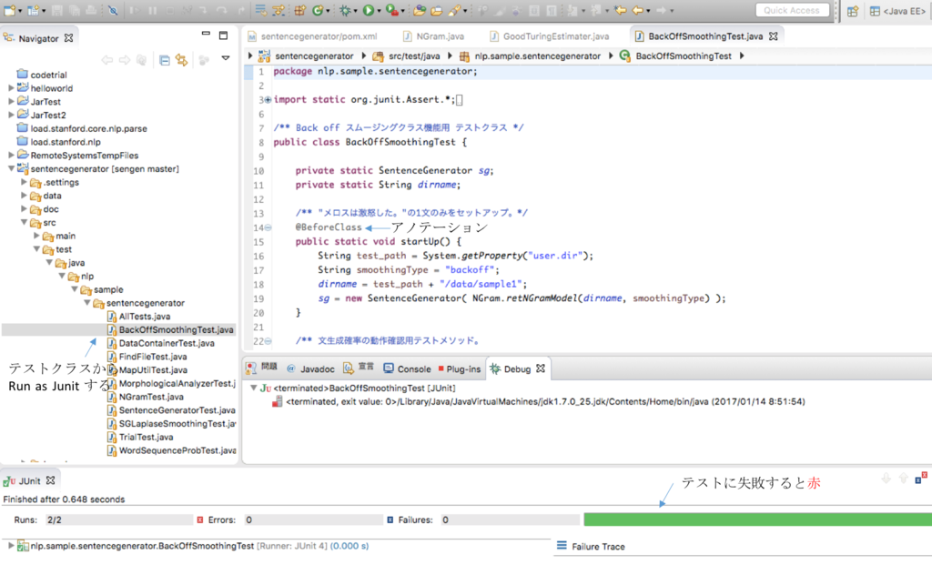Click the Last Edit Location arrow icon
Screen dimensions: 932x575
coord(621,10)
